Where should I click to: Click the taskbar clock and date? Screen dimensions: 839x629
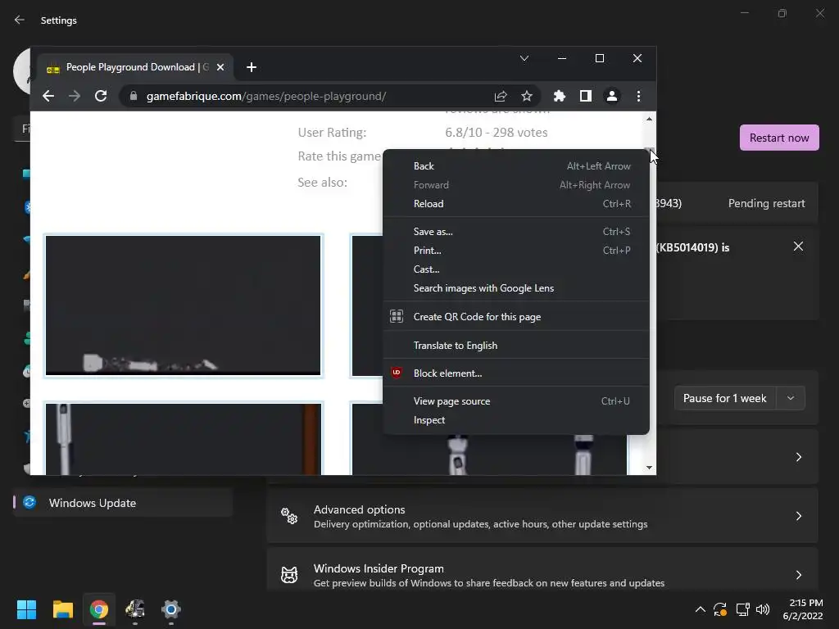point(803,609)
